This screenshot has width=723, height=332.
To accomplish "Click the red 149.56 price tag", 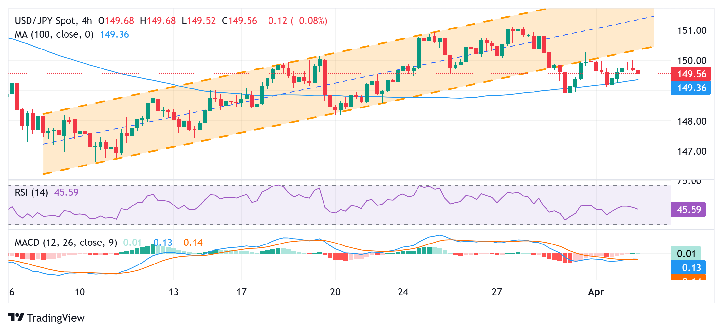I will (691, 74).
